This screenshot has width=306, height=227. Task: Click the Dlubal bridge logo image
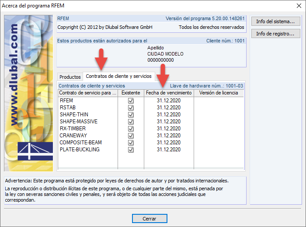[x=35, y=151]
